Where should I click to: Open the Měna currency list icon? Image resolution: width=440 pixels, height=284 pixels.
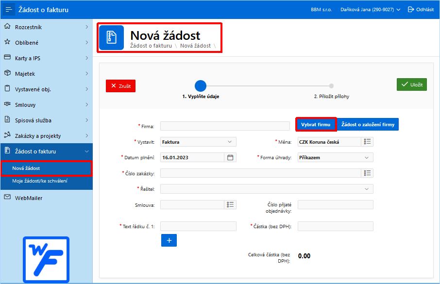[x=367, y=142]
